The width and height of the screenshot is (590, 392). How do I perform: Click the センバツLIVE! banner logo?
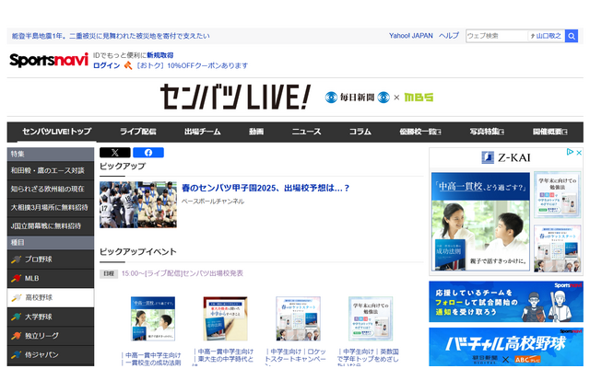(235, 97)
